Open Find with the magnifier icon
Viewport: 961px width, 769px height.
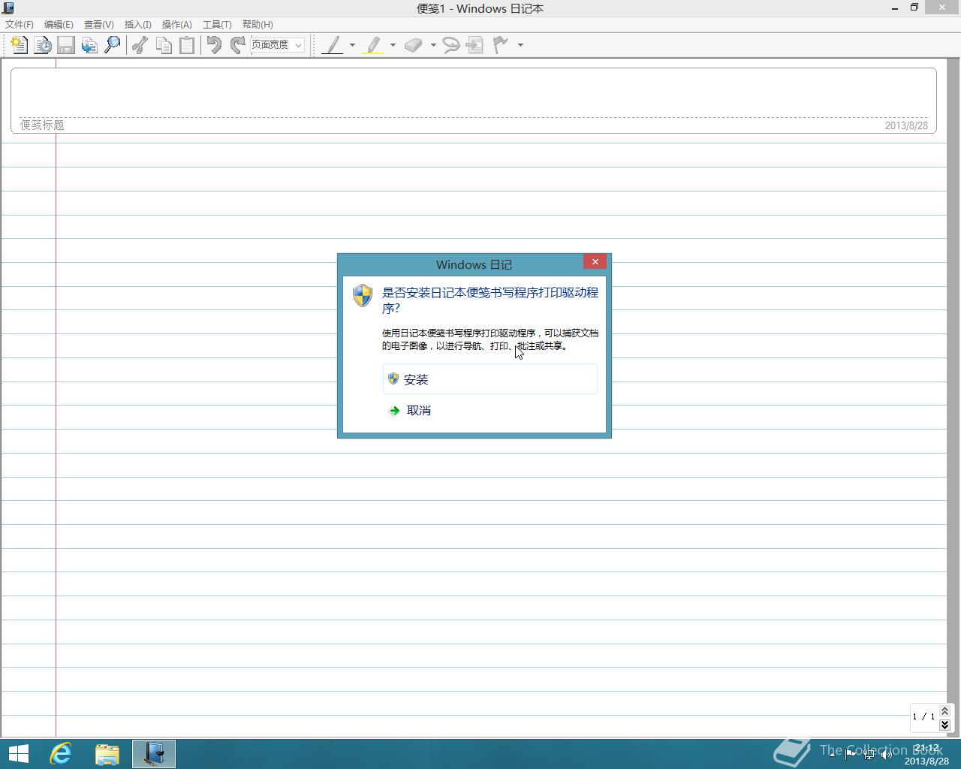coord(113,45)
